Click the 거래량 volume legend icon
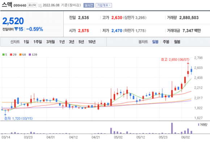This screenshot has width=210, height=143. pyautogui.click(x=198, y=125)
